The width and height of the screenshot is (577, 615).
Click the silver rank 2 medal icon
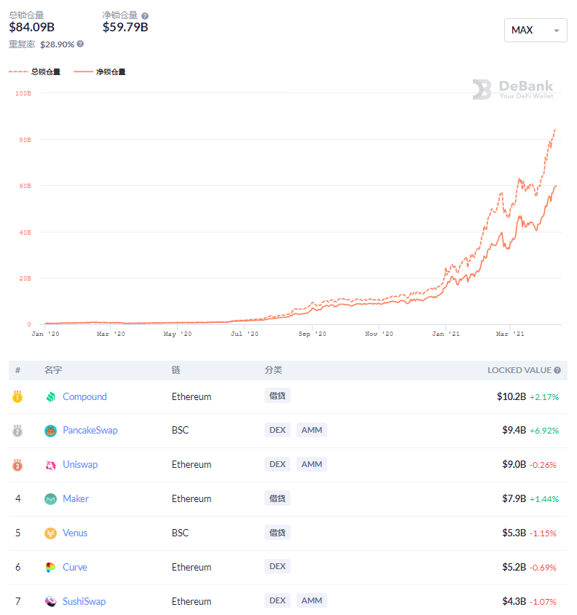click(17, 431)
